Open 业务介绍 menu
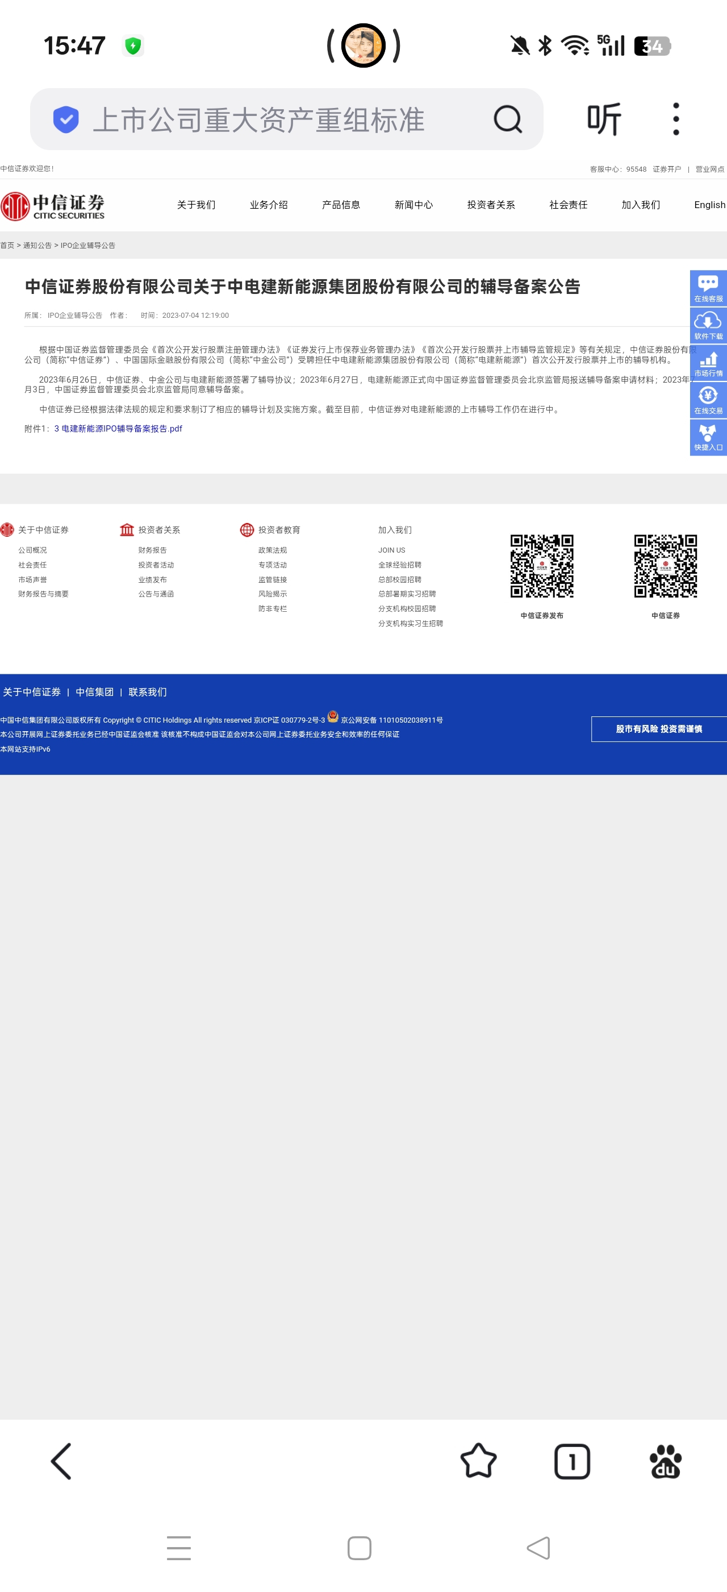The height and width of the screenshot is (1592, 727). 269,205
